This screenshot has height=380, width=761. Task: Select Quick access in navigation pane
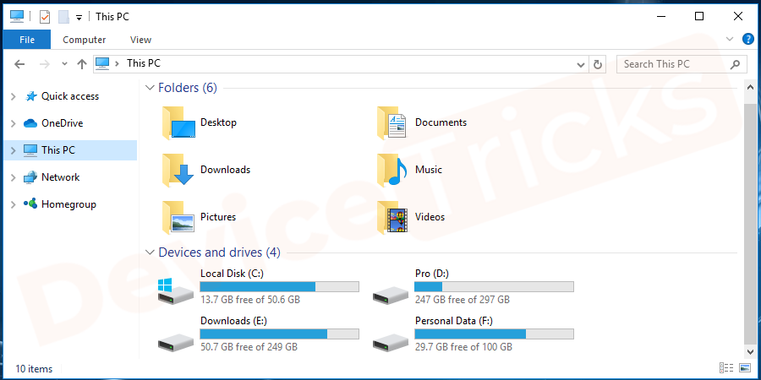70,96
